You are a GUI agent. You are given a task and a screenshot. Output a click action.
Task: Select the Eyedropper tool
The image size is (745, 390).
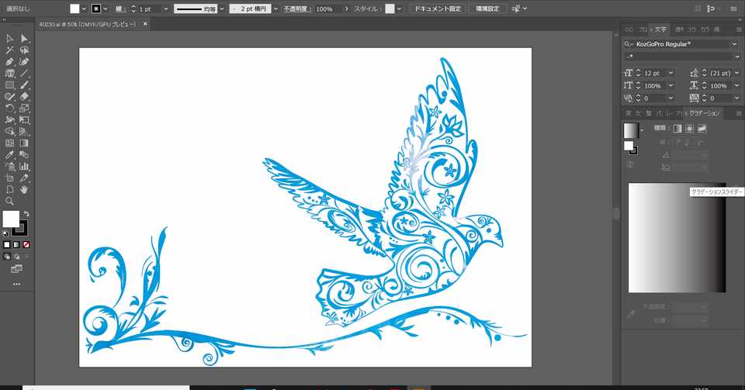[9, 154]
